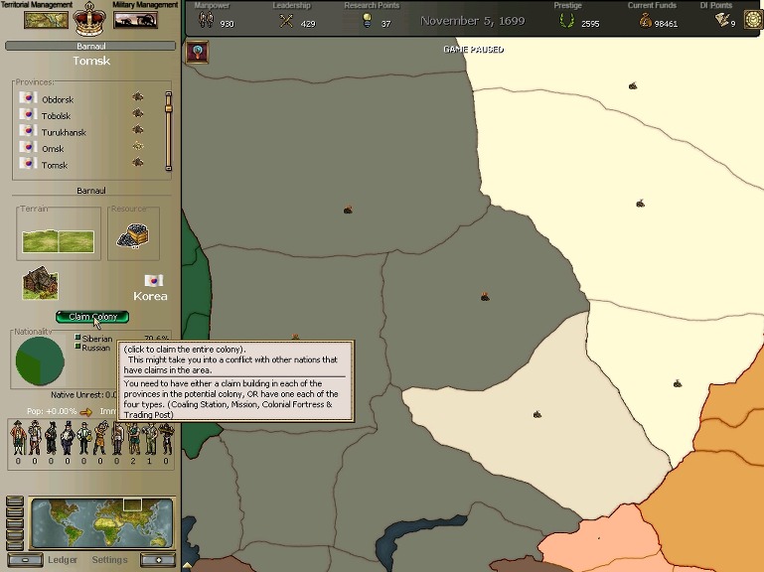764x572 pixels.
Task: Click the bottommost map filter button beside minimap
Action: tap(15, 545)
